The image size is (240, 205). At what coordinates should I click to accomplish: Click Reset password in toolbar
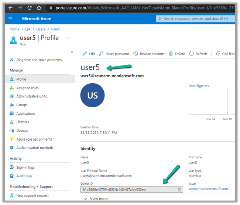click(114, 54)
